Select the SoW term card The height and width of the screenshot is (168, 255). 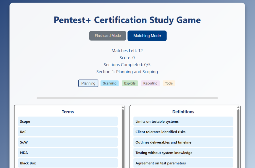click(68, 142)
